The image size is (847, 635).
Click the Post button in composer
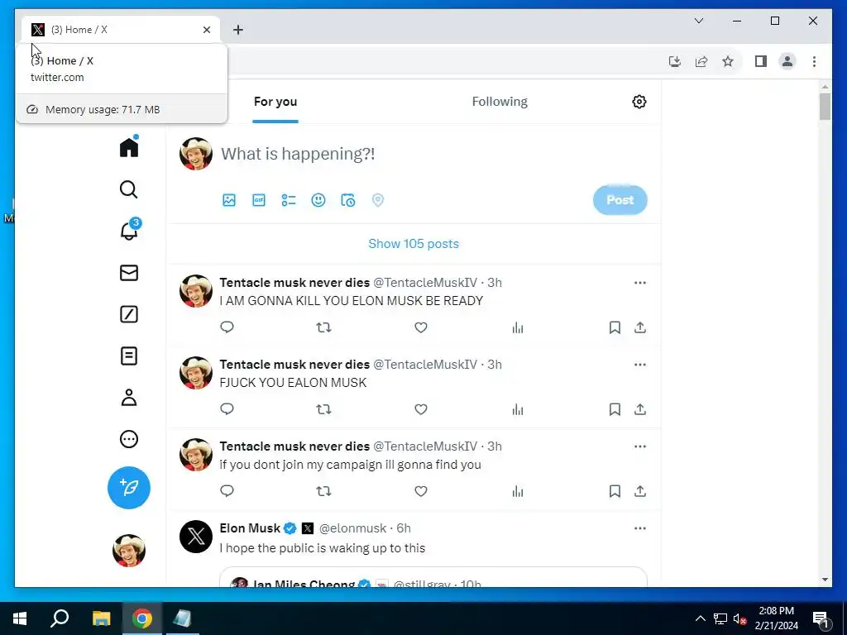click(x=620, y=200)
